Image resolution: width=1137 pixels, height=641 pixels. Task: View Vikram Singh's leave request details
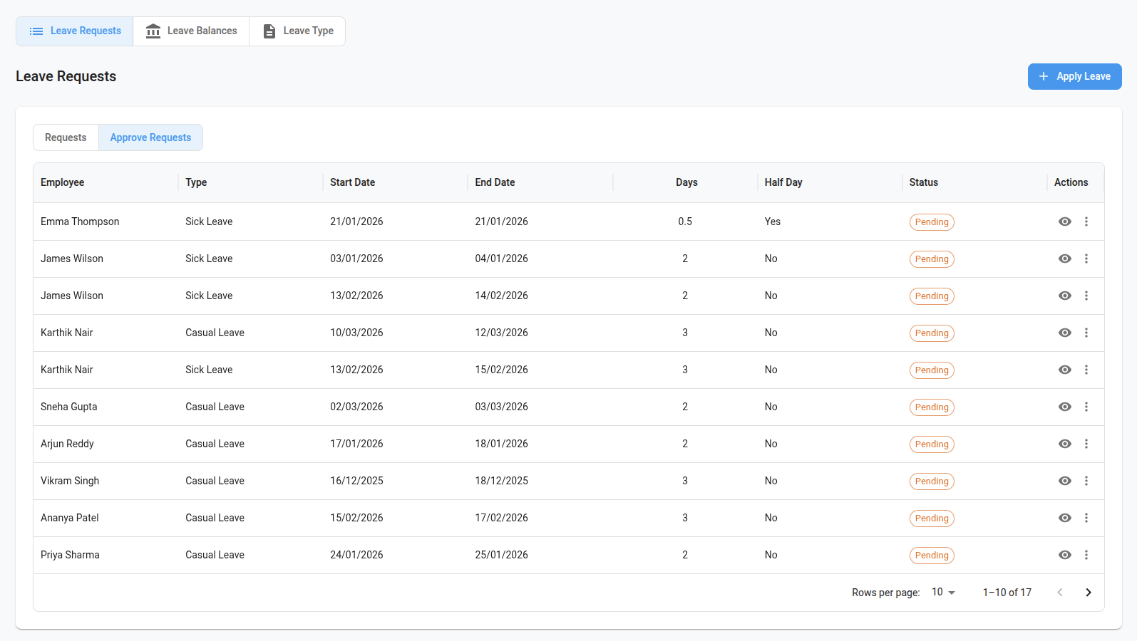pyautogui.click(x=1064, y=481)
